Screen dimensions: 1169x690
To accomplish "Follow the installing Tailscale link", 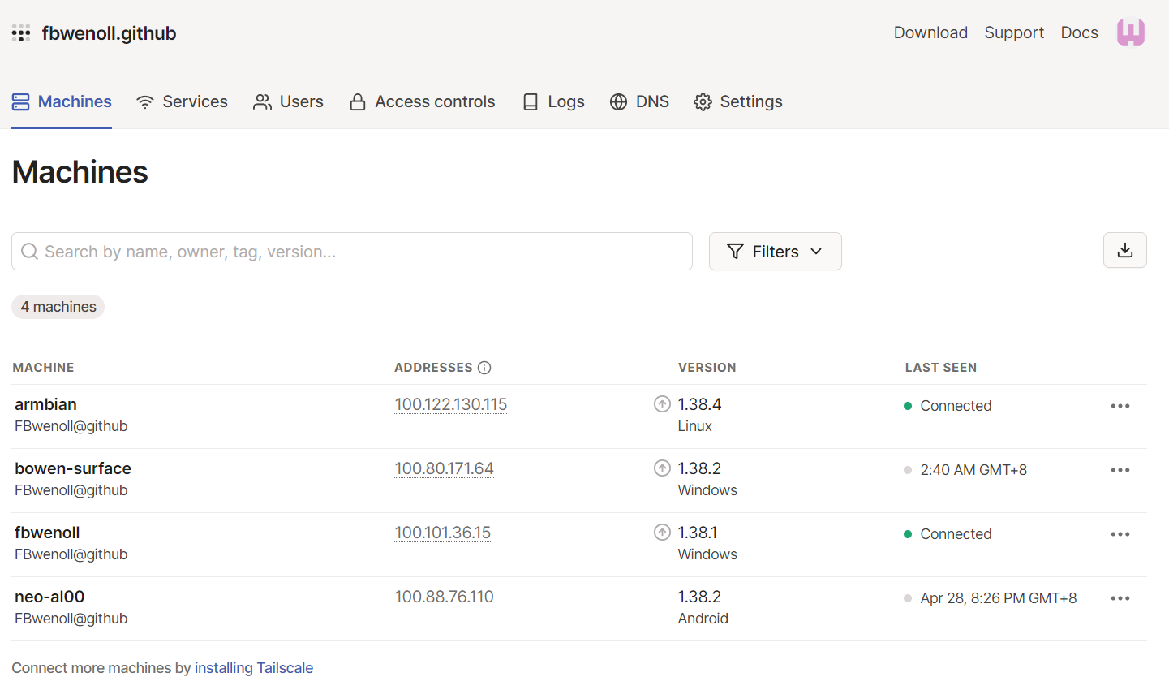I will [x=254, y=668].
